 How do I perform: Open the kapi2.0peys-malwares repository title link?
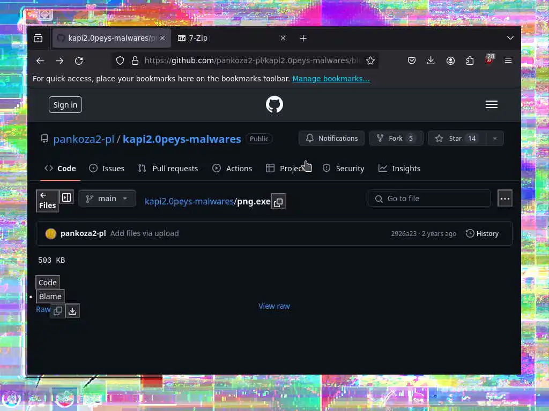[182, 139]
